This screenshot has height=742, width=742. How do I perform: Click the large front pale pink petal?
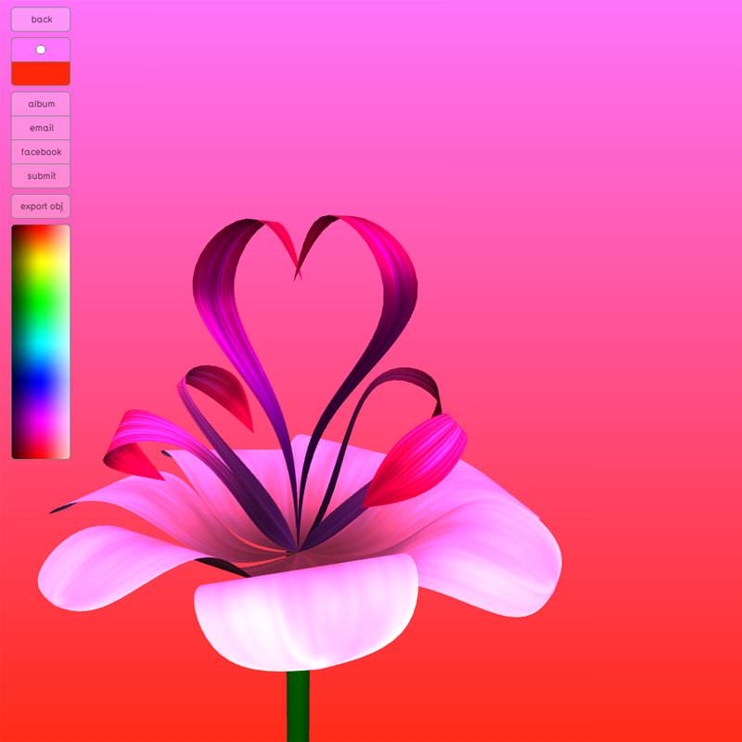click(x=306, y=612)
